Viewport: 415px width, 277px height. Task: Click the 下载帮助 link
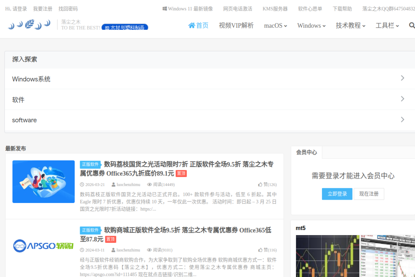pos(342,9)
